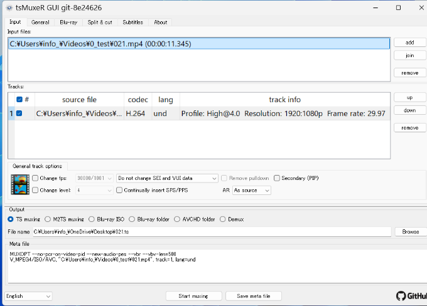The width and height of the screenshot is (427, 306).
Task: Switch to the Blu-ray tab
Action: tap(69, 22)
